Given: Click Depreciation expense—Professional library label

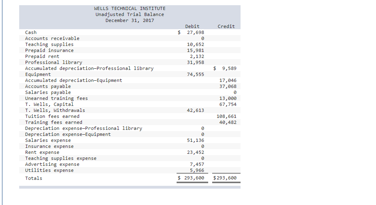Looking at the screenshot, I should click(x=84, y=128).
